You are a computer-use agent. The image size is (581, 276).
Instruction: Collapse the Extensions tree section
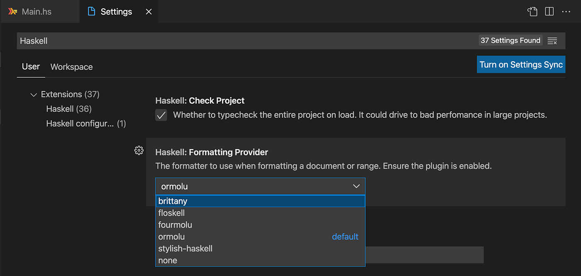(x=34, y=95)
